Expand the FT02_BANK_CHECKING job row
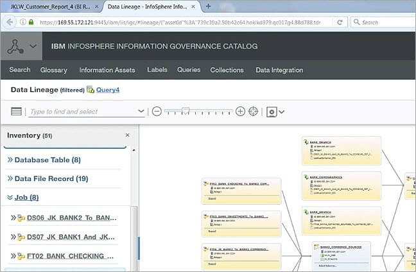Image resolution: width=416 pixels, height=272 pixels. 13,256
